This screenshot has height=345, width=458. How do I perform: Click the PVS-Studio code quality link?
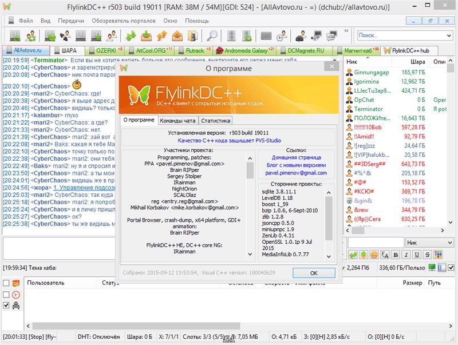coord(230,141)
